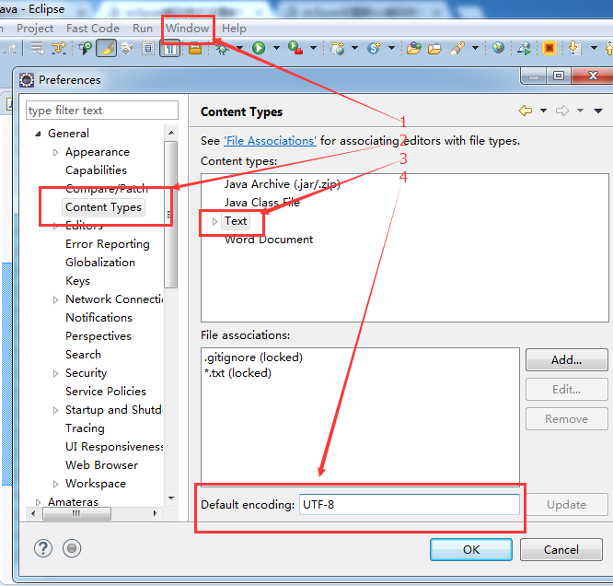Open the New Class dropdown arrow

coord(391,48)
